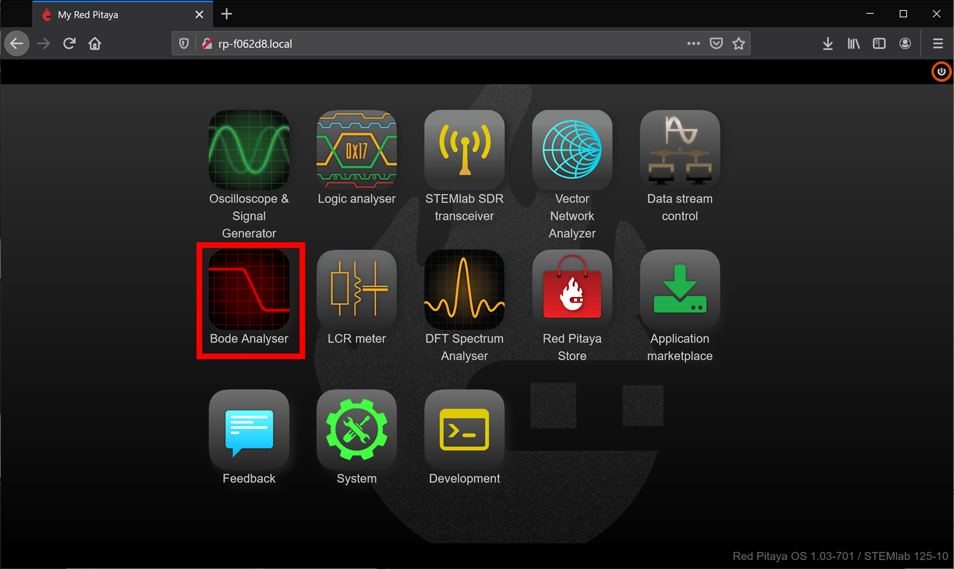Open the Firefox hamburger menu
954x569 pixels.
(937, 44)
